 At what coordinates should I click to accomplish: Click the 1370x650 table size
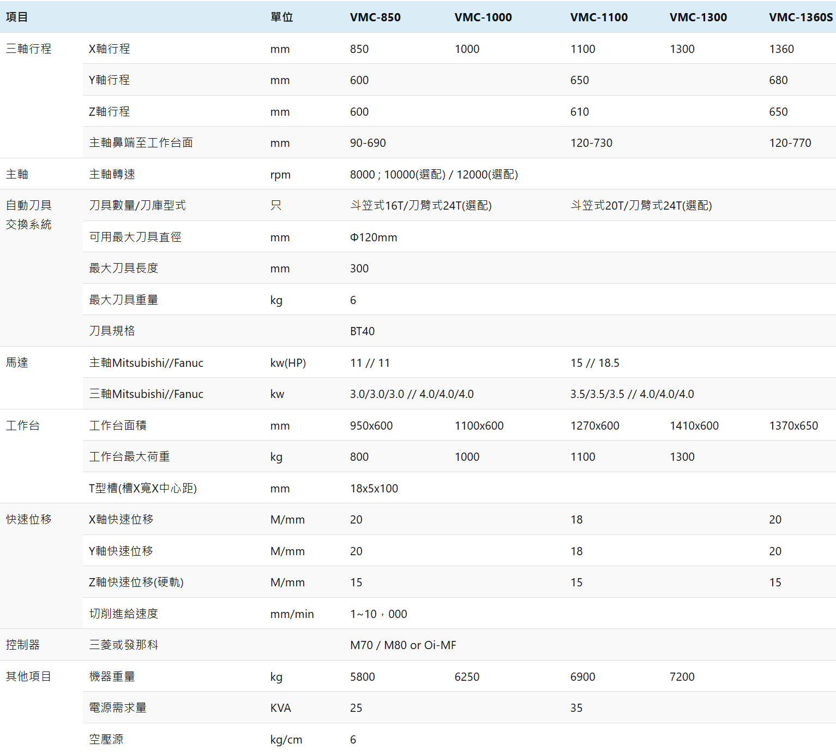[793, 426]
